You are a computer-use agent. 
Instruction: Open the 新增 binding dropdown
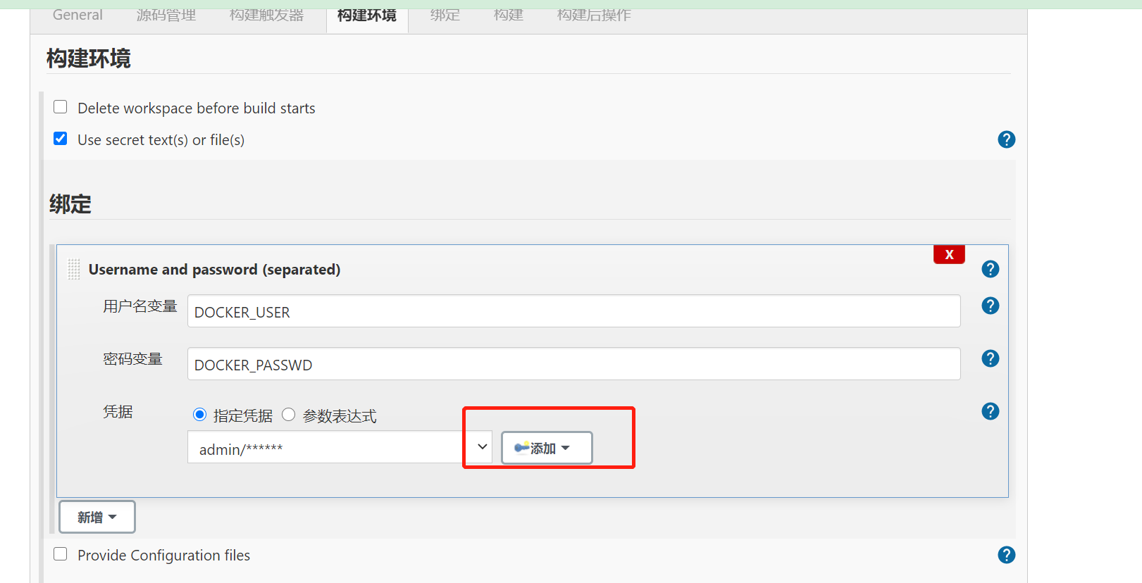(x=97, y=517)
